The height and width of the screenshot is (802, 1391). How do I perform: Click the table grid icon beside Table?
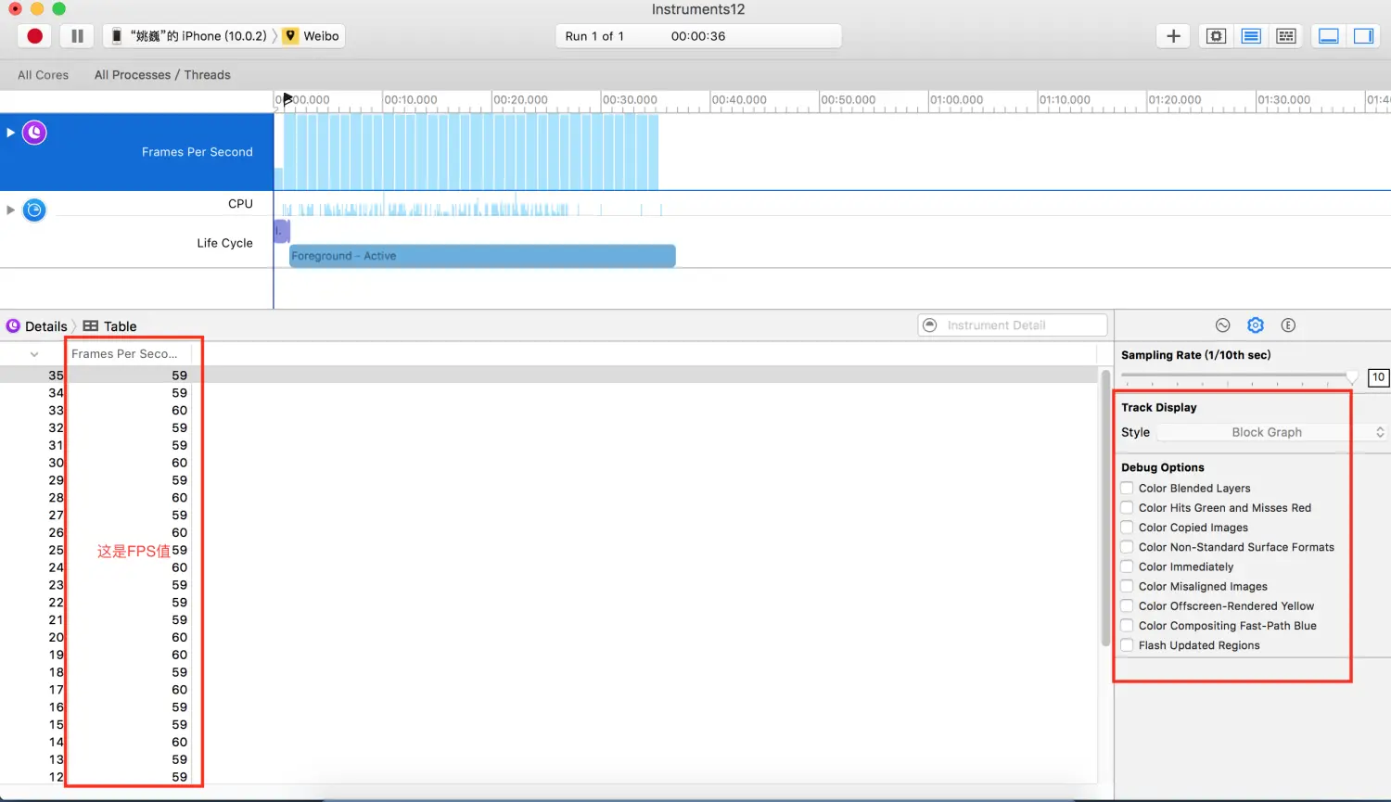[90, 326]
